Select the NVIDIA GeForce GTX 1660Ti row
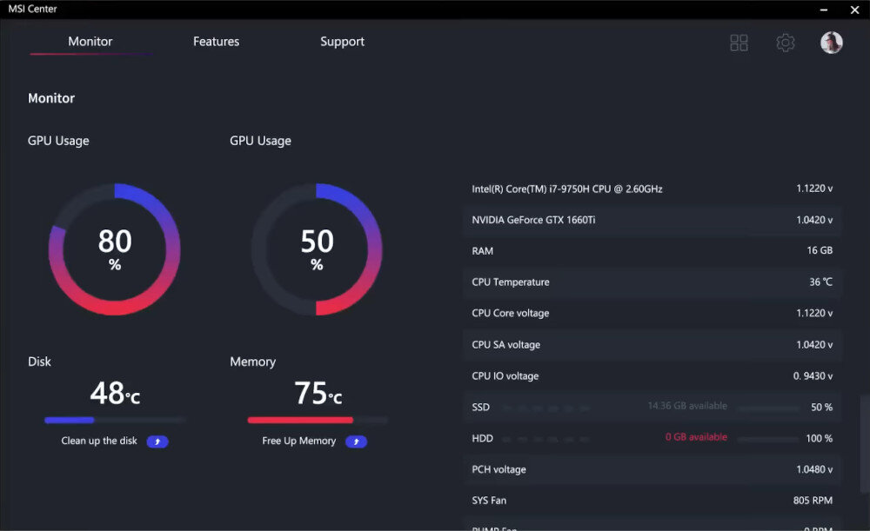This screenshot has width=870, height=531. [652, 220]
